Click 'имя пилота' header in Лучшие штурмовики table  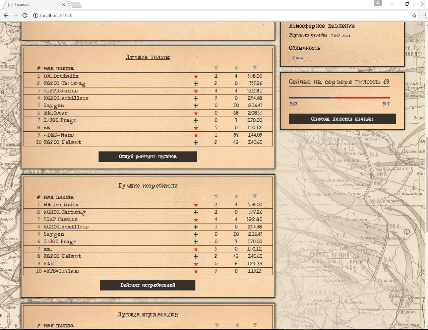click(x=59, y=326)
